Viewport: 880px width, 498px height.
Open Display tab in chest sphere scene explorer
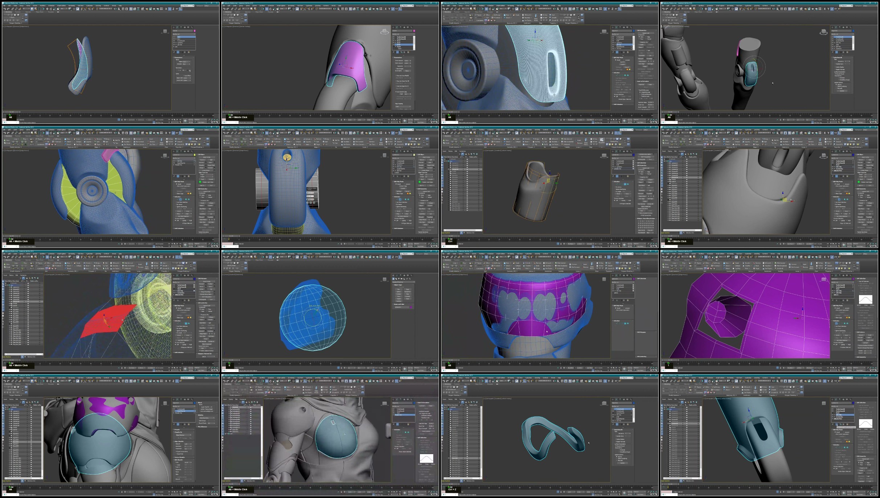pyautogui.click(x=231, y=399)
